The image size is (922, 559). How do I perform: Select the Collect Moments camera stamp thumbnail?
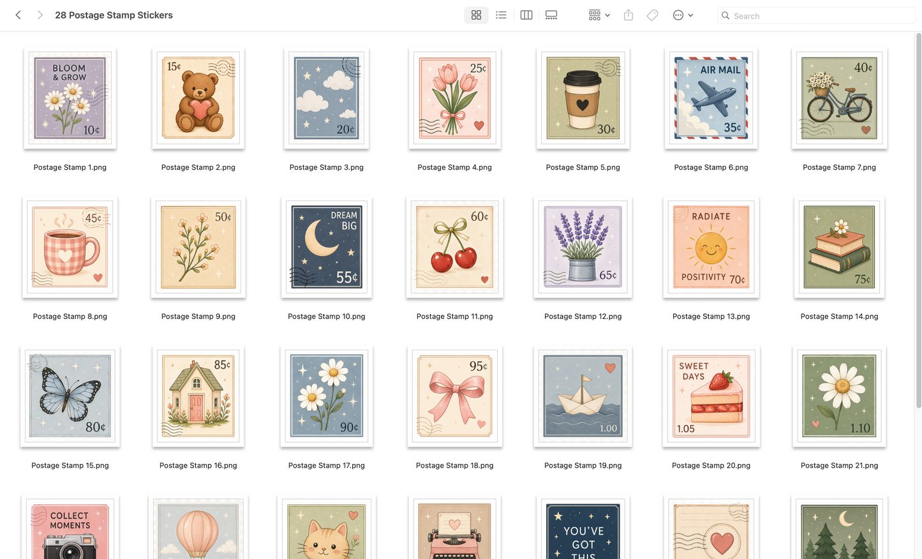point(70,527)
